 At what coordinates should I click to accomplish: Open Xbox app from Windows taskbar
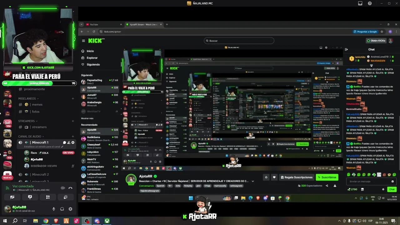click(x=107, y=221)
